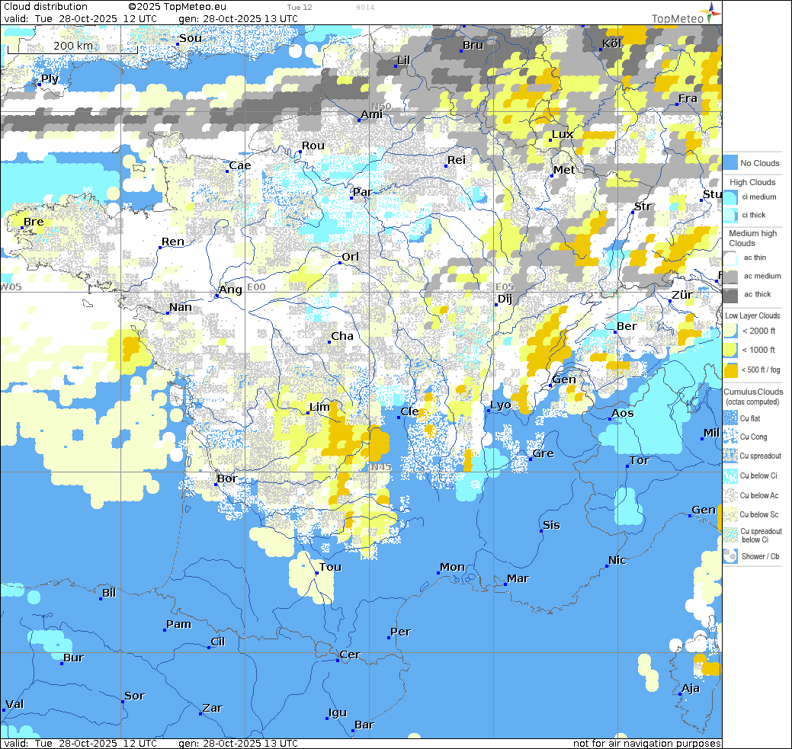Select the Shower / Cb legend icon
This screenshot has width=792, height=749.
click(x=729, y=556)
